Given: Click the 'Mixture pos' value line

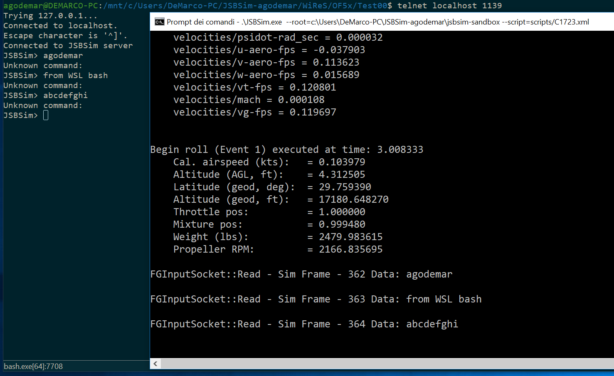Looking at the screenshot, I should pos(269,224).
